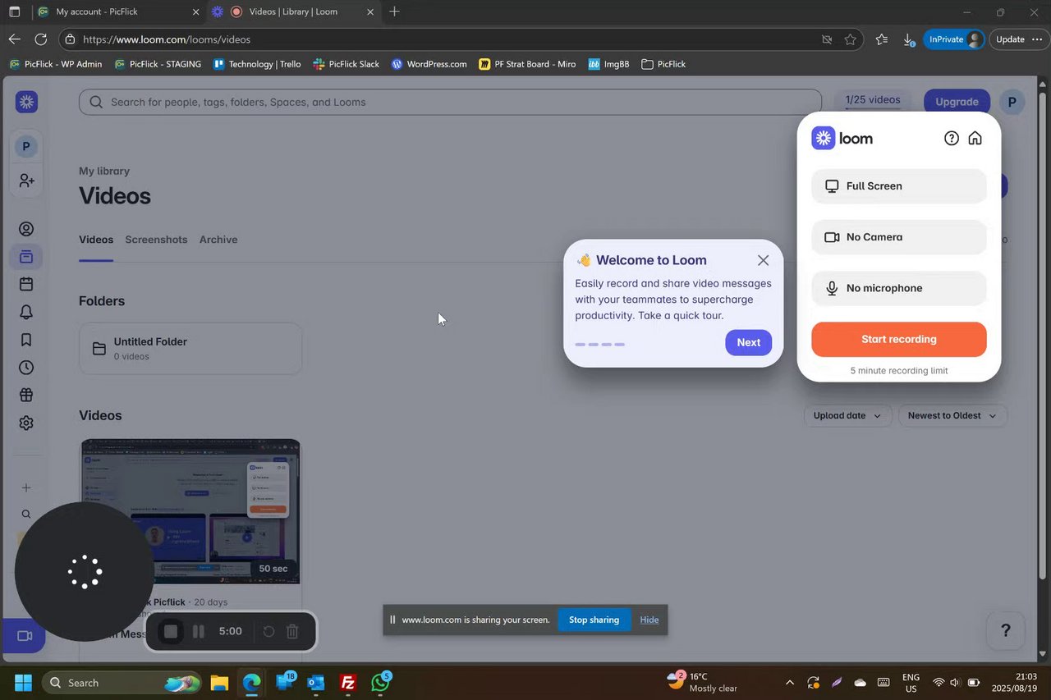Open the History clock icon in sidebar
Screen dimensions: 1051x700
[x=26, y=368]
